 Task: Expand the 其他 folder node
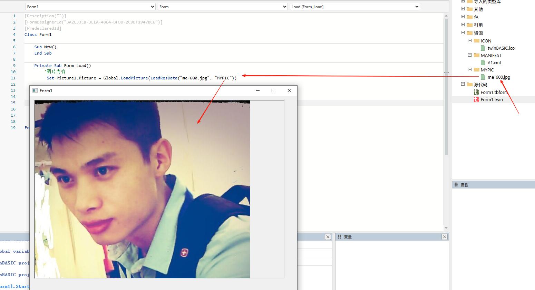(463, 9)
